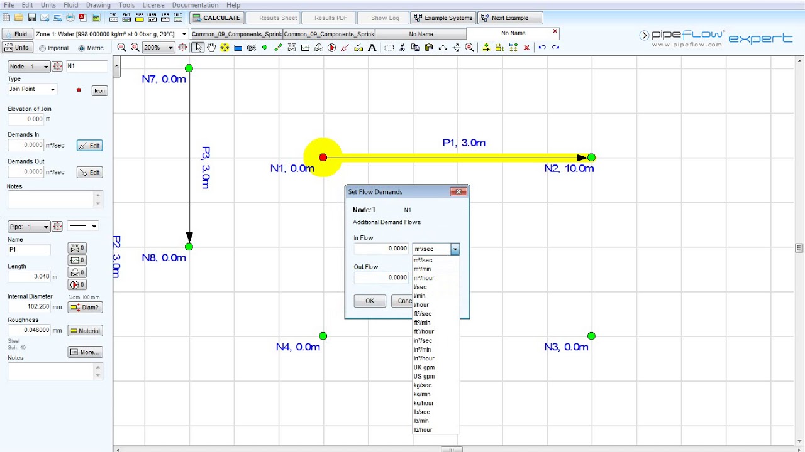Click the paste clipboard icon
Viewport: 805px width, 452px height.
pyautogui.click(x=429, y=48)
